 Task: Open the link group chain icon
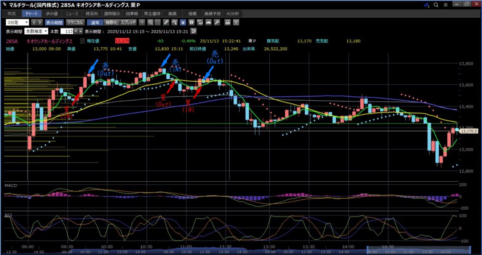pos(427,5)
